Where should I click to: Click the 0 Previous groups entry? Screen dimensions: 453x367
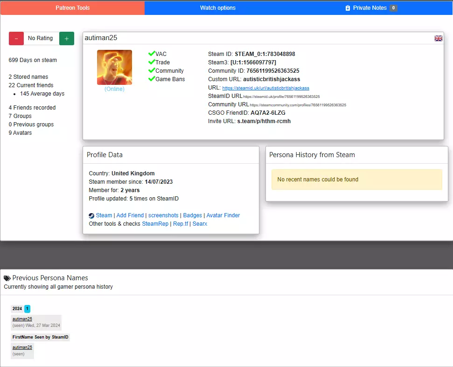31,124
